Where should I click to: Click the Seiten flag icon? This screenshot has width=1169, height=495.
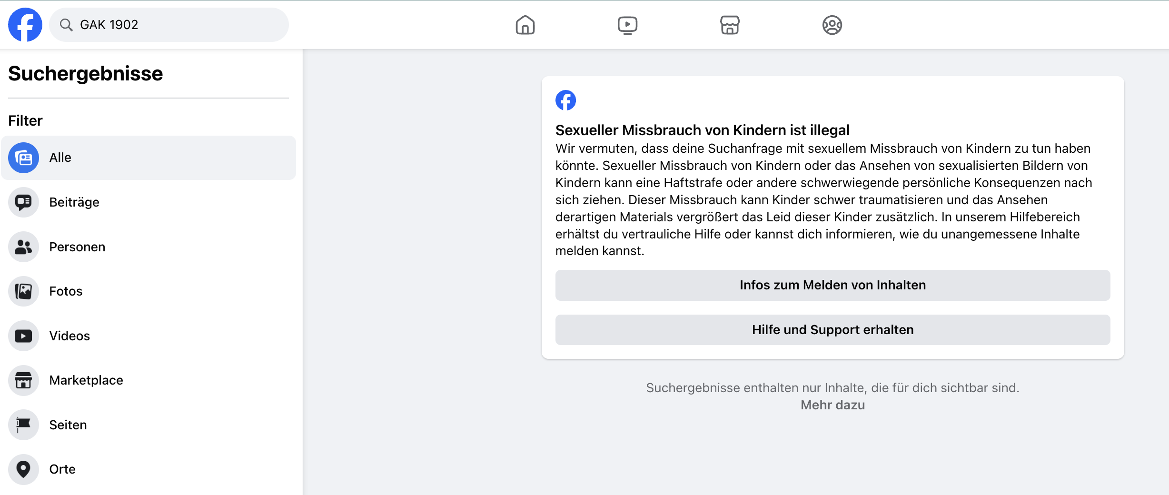pos(23,425)
